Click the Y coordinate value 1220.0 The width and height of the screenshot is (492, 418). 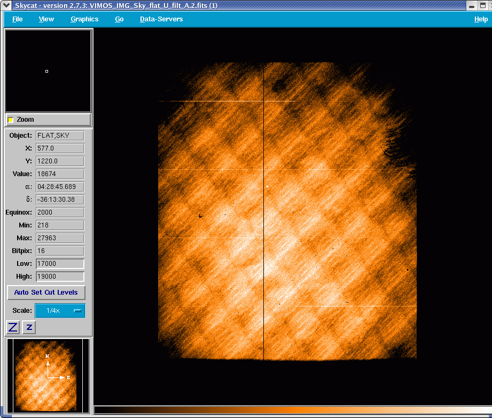(x=60, y=161)
